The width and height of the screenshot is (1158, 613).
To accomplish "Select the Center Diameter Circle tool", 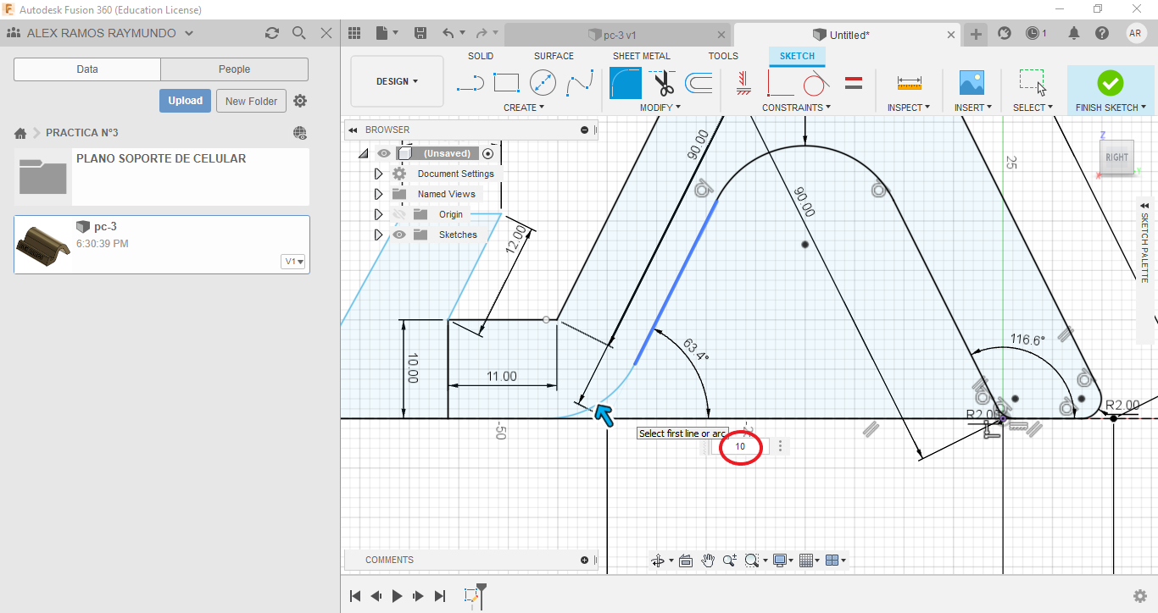I will point(543,83).
